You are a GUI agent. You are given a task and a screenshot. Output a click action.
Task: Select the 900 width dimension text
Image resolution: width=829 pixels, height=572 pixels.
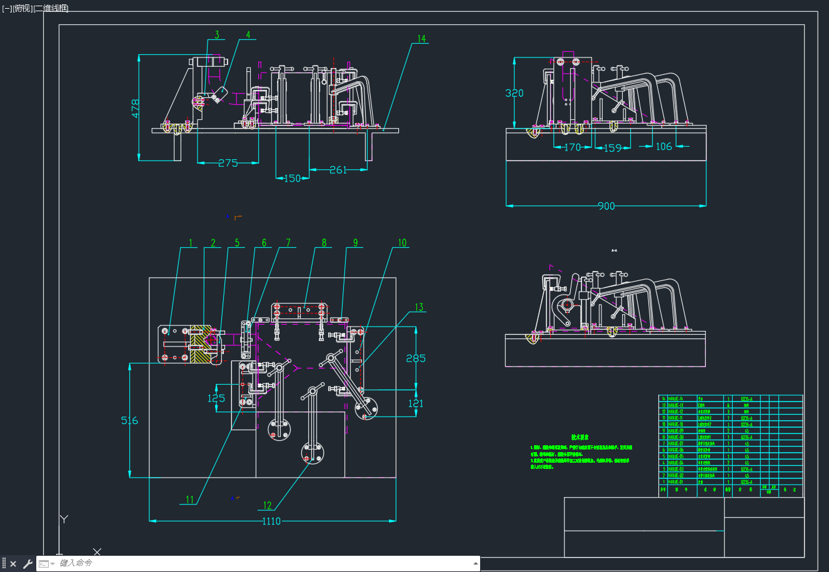[606, 206]
